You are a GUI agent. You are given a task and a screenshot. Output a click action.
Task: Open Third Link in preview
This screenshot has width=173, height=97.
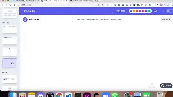(104, 20)
